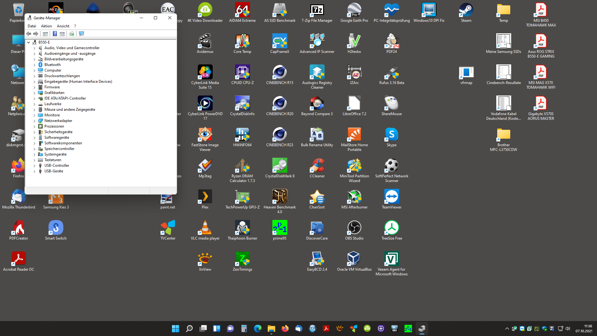Click the show/hide action pane toolbar icon

click(62, 34)
